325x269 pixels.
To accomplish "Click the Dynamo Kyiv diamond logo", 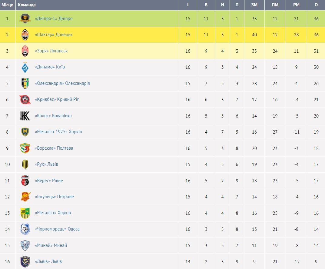I will 25,67.
